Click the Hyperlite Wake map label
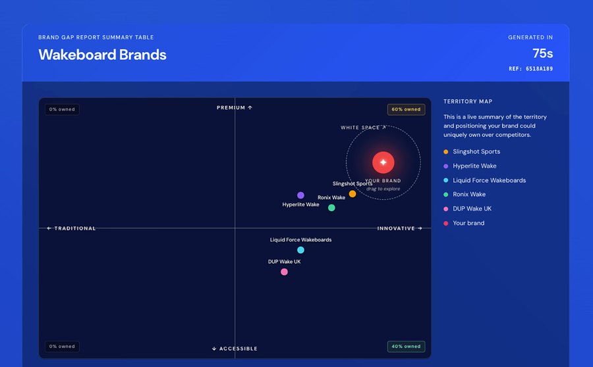This screenshot has width=593, height=367. point(300,205)
